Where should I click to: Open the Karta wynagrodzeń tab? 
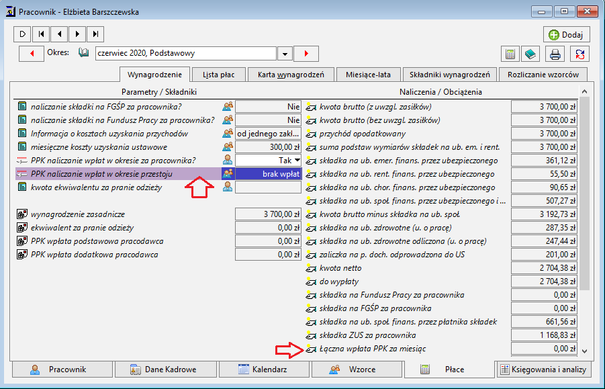(291, 75)
